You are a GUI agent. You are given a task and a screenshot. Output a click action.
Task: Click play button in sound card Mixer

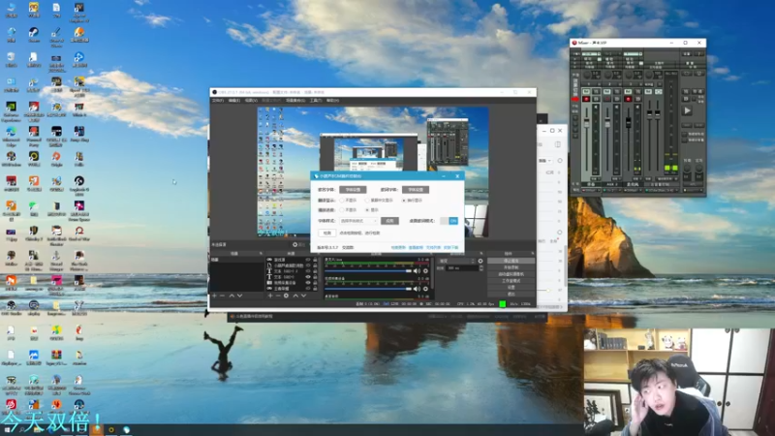(687, 110)
